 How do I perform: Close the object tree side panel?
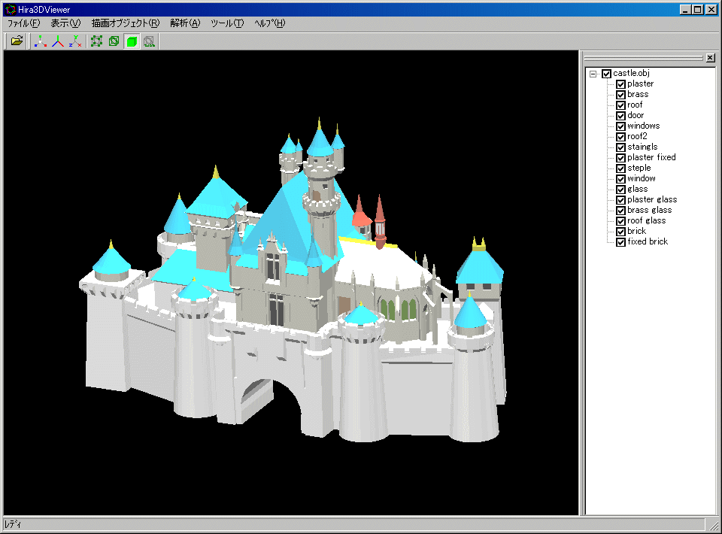click(x=711, y=58)
